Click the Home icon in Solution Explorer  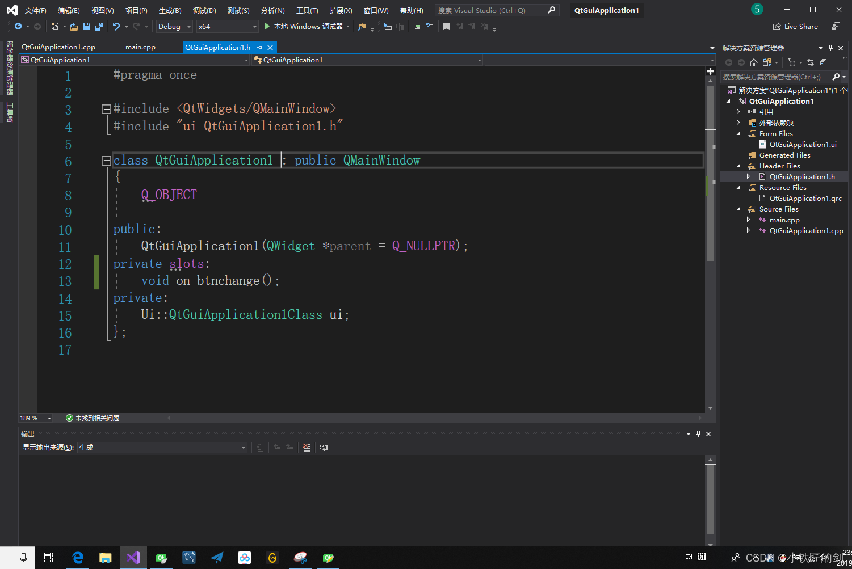click(x=754, y=62)
